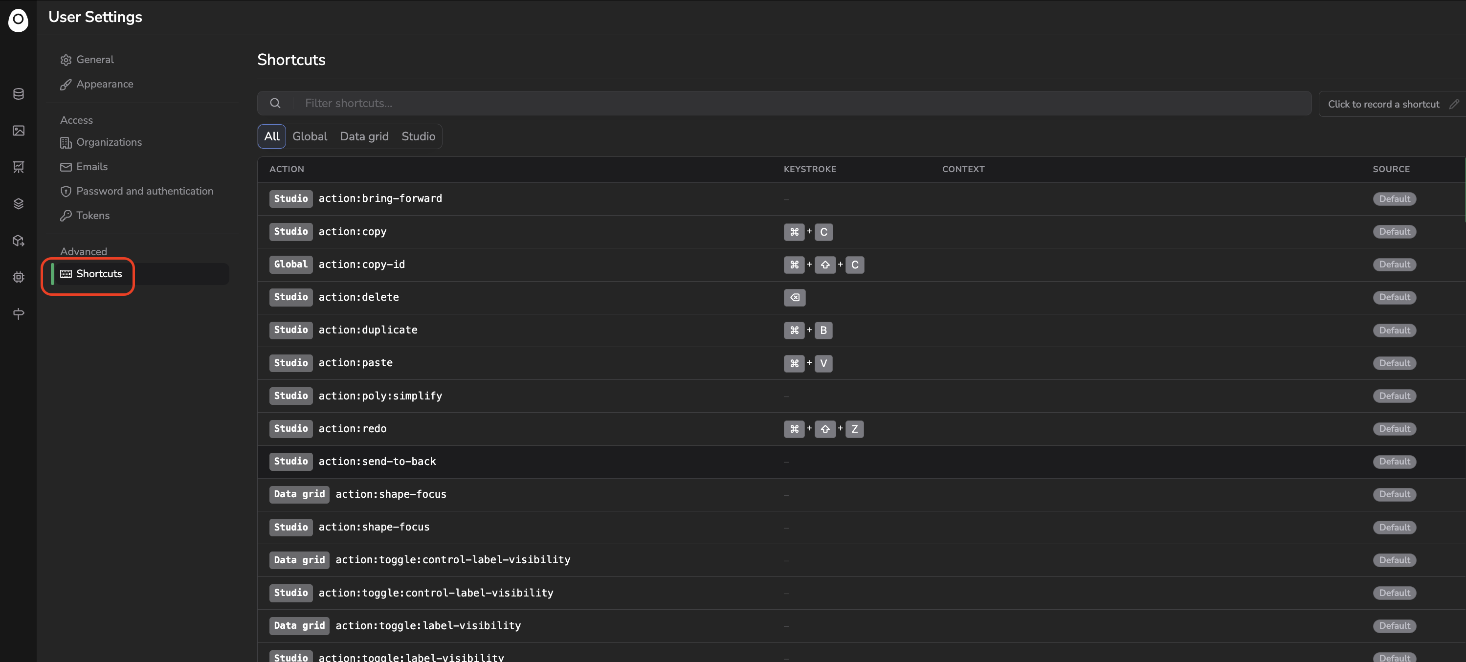
Task: Open the signpost icon in left rail
Action: tap(18, 313)
